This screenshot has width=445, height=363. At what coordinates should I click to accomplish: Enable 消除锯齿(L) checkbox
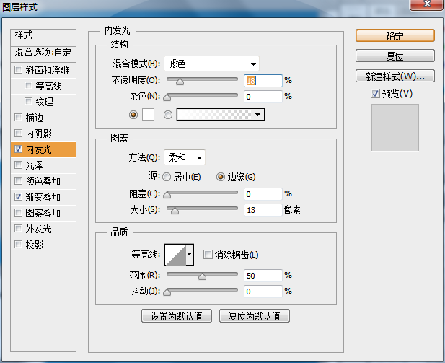(x=208, y=255)
